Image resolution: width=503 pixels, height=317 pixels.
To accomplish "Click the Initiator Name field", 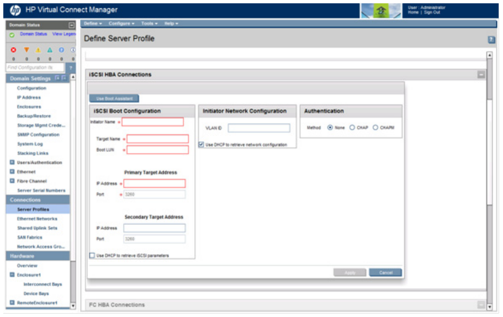I will [x=153, y=122].
